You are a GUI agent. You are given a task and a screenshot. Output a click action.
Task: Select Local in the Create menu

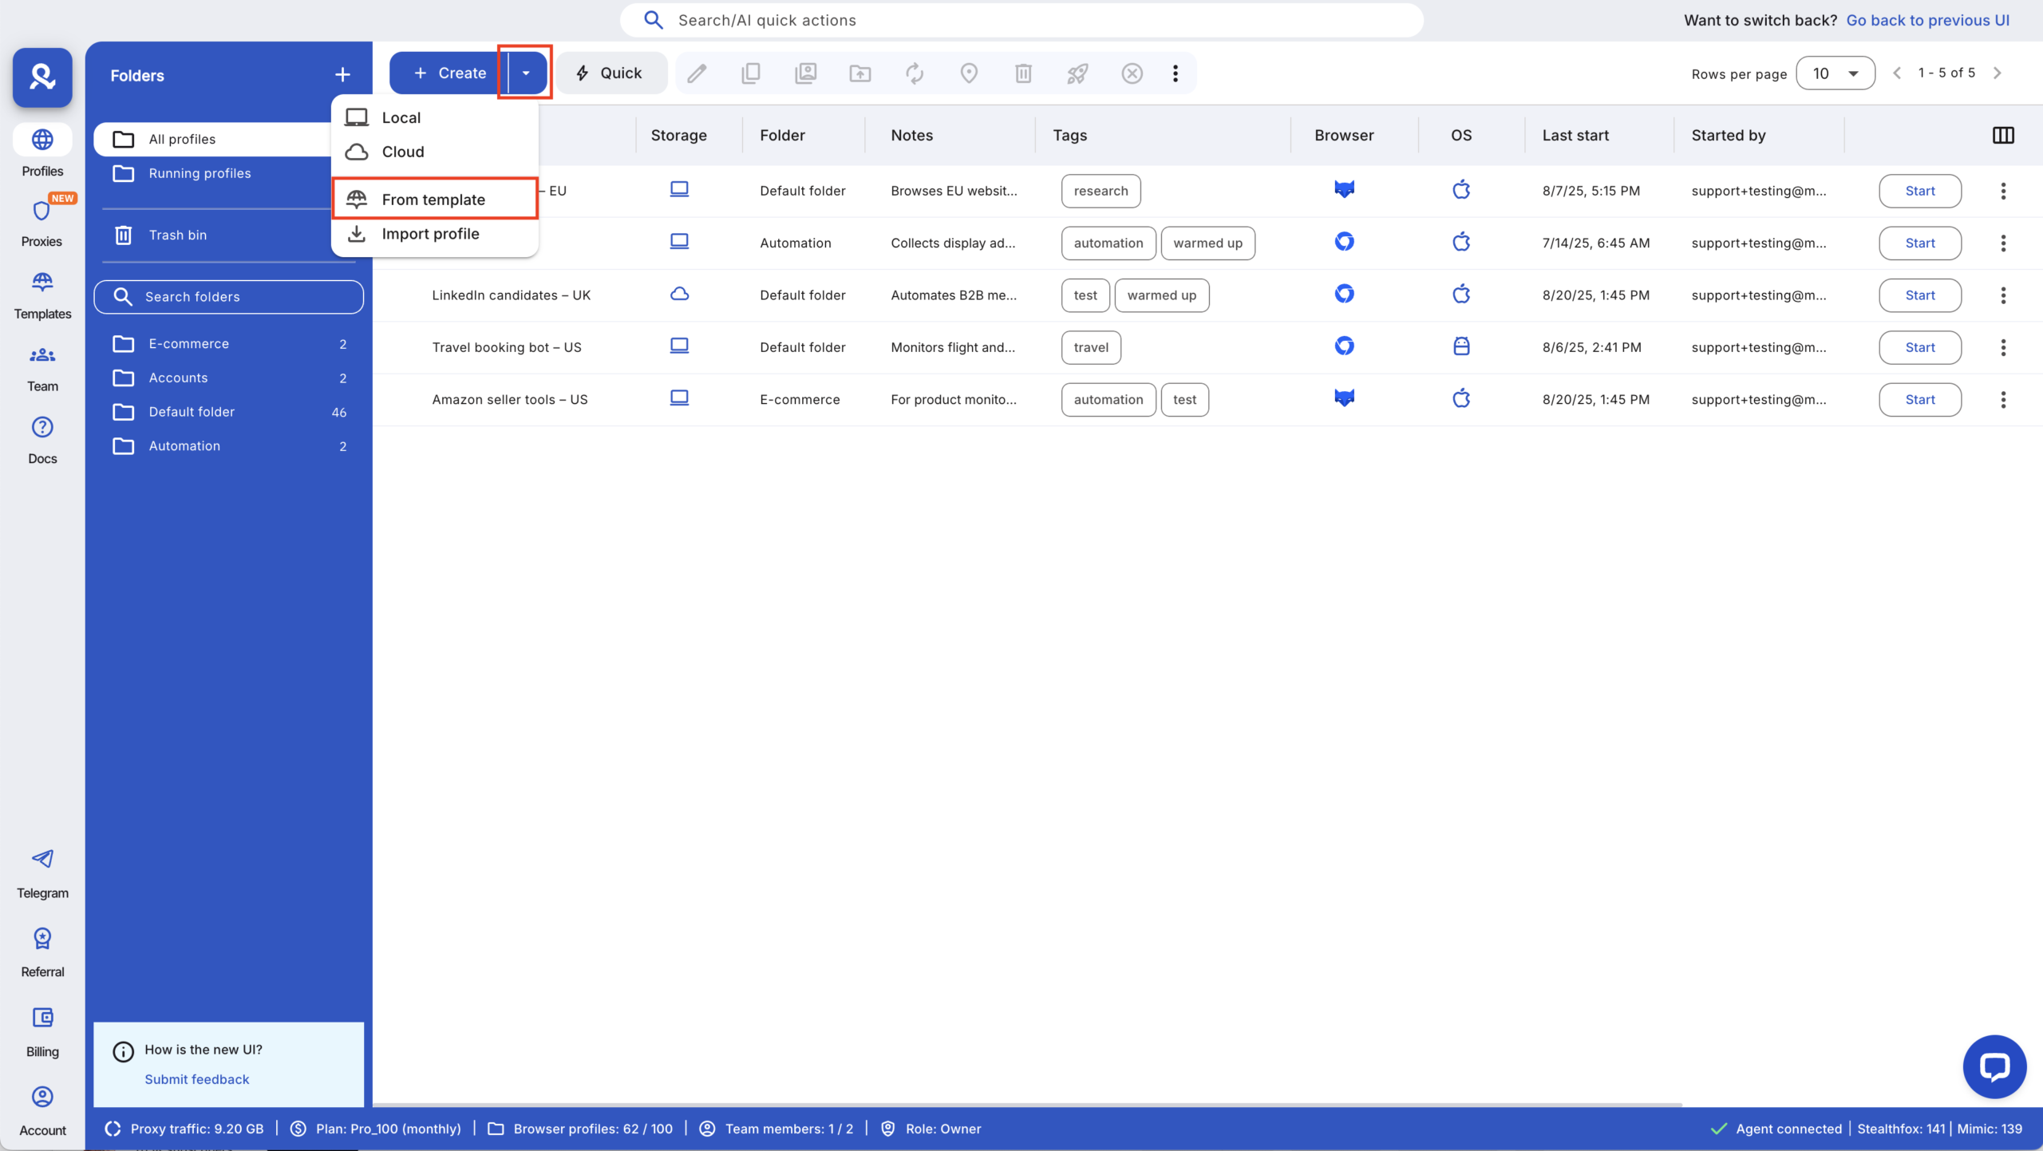coord(401,117)
